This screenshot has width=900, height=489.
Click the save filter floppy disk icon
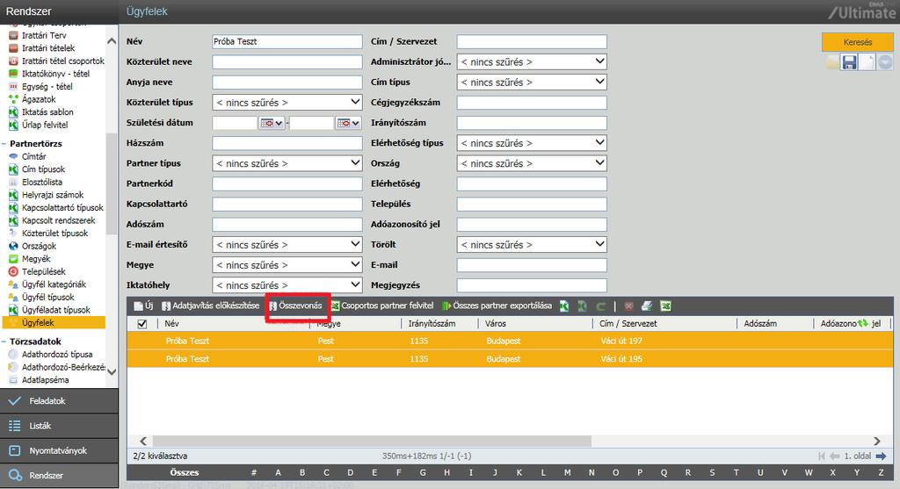[x=849, y=62]
